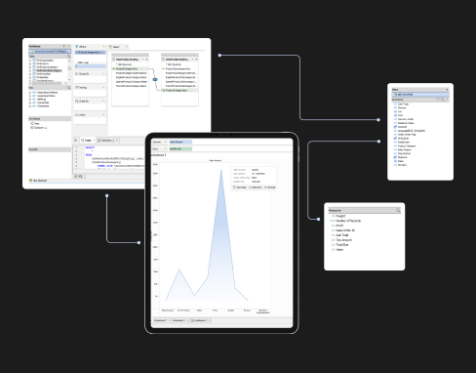Viewport: 476px width, 373px height.
Task: Click the Where filter funnel icon
Action: (x=77, y=47)
